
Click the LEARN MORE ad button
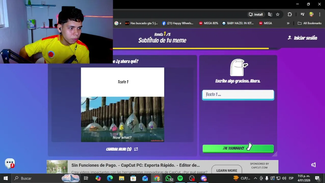click(227, 170)
